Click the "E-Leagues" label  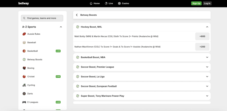[x=33, y=102]
